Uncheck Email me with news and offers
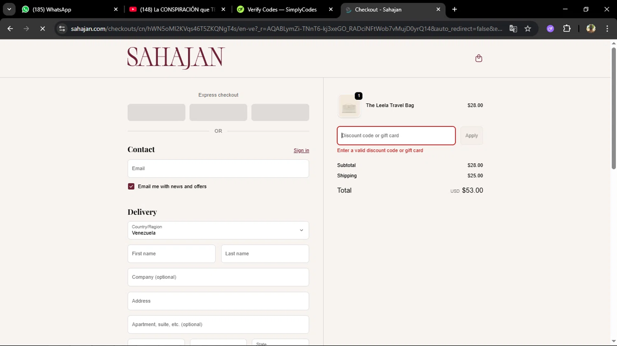The image size is (617, 346). (x=131, y=186)
